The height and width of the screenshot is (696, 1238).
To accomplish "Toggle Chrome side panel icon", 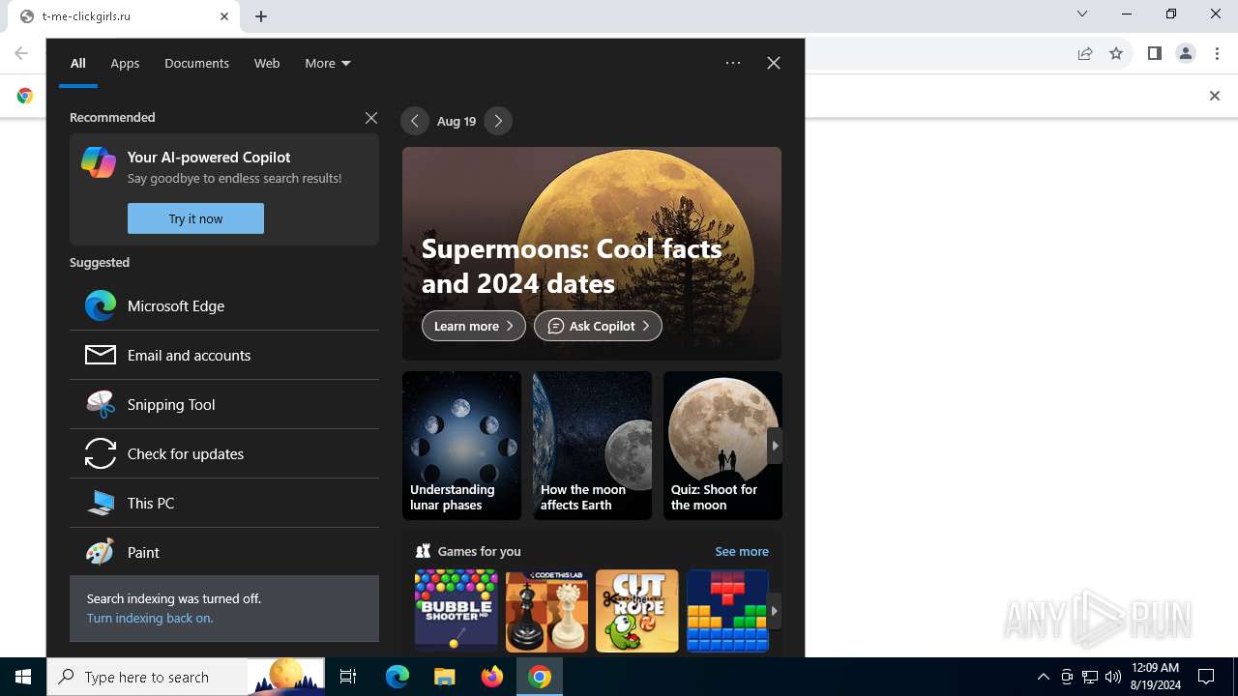I will tap(1154, 54).
